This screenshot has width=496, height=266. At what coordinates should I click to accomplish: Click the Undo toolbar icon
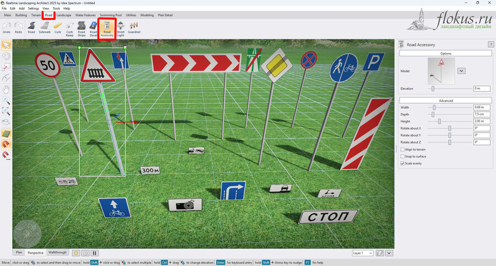click(6, 28)
